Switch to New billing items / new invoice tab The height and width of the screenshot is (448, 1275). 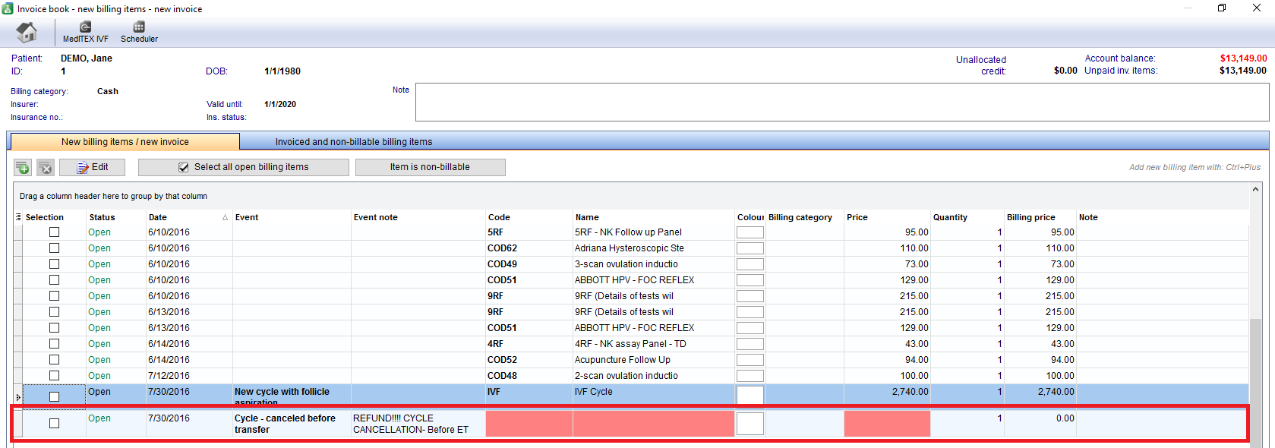coord(125,142)
